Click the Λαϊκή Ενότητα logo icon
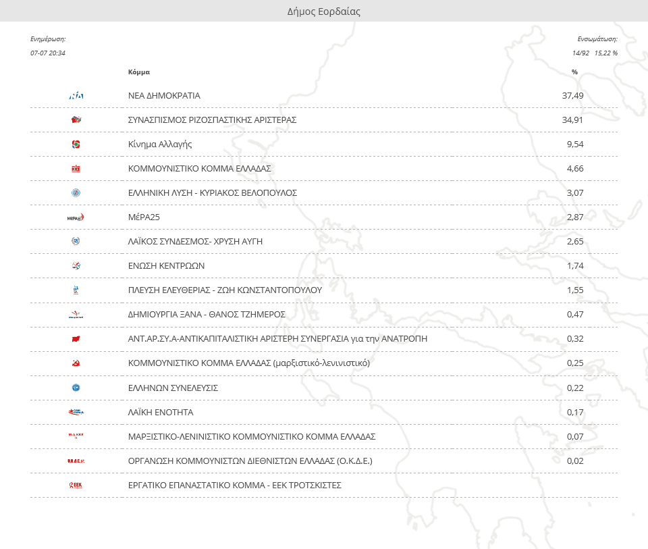This screenshot has height=549, width=648. pyautogui.click(x=76, y=412)
